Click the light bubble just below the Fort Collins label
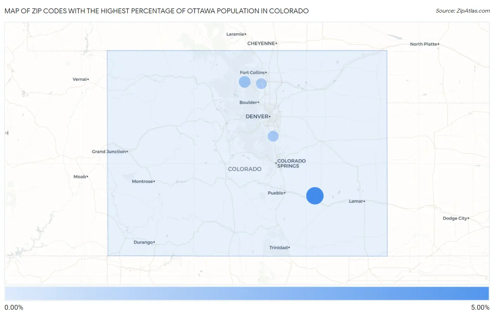The image size is (494, 315). pyautogui.click(x=261, y=84)
